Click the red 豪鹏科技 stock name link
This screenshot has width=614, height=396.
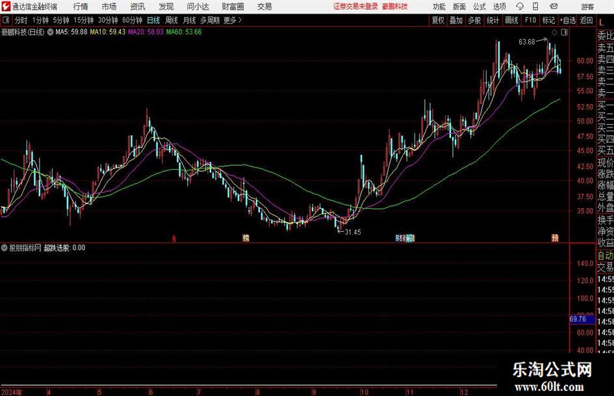(395, 7)
